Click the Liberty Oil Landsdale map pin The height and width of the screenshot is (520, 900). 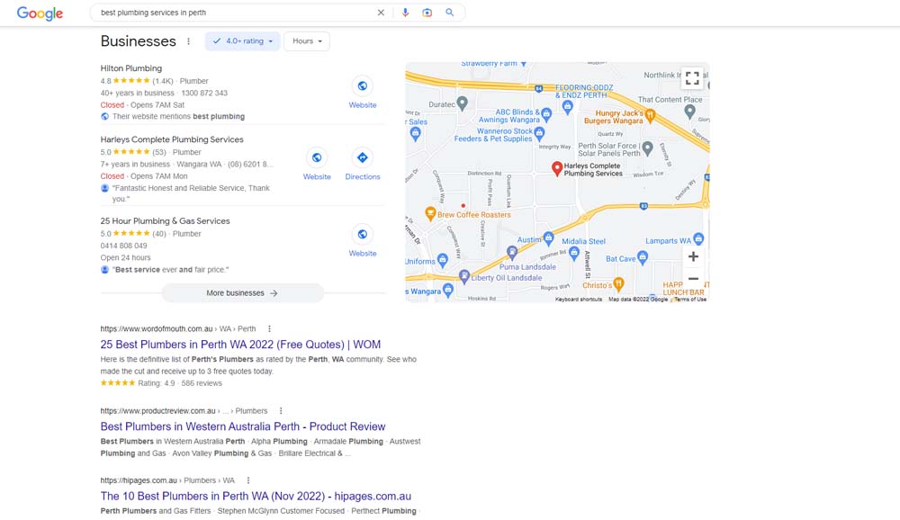pos(464,277)
